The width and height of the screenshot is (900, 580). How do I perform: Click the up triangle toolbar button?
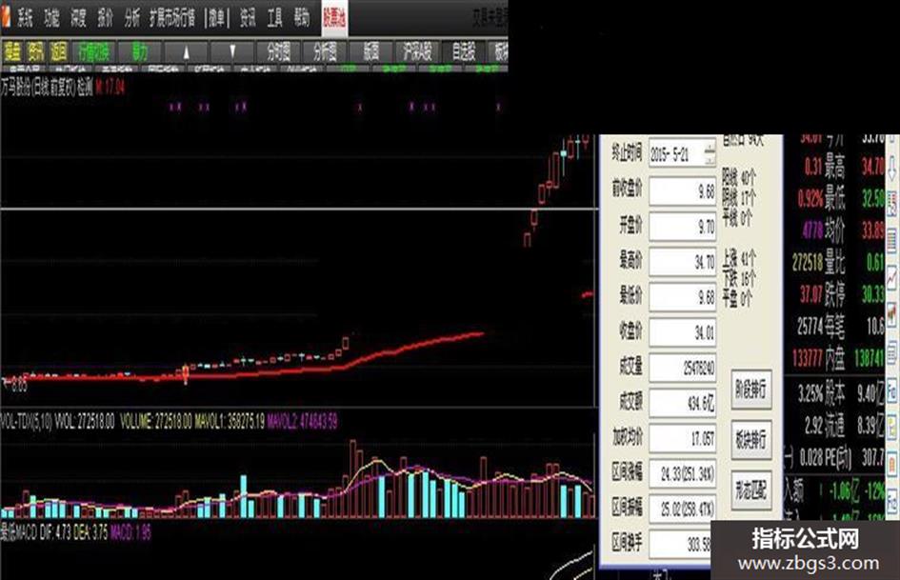coord(186,52)
